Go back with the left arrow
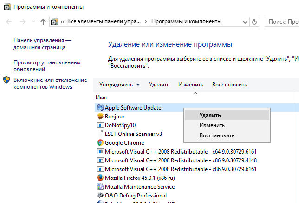 coord(9,22)
